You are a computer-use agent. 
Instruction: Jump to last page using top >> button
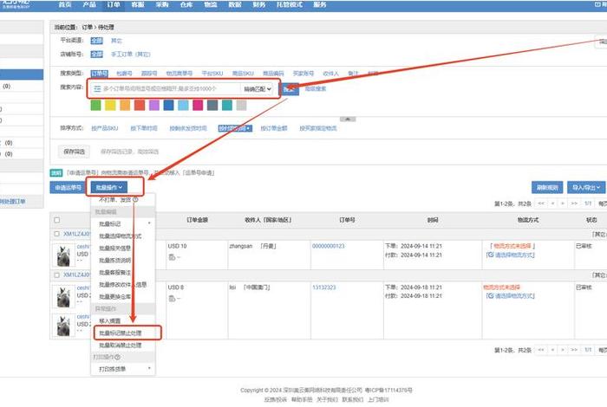[573, 203]
